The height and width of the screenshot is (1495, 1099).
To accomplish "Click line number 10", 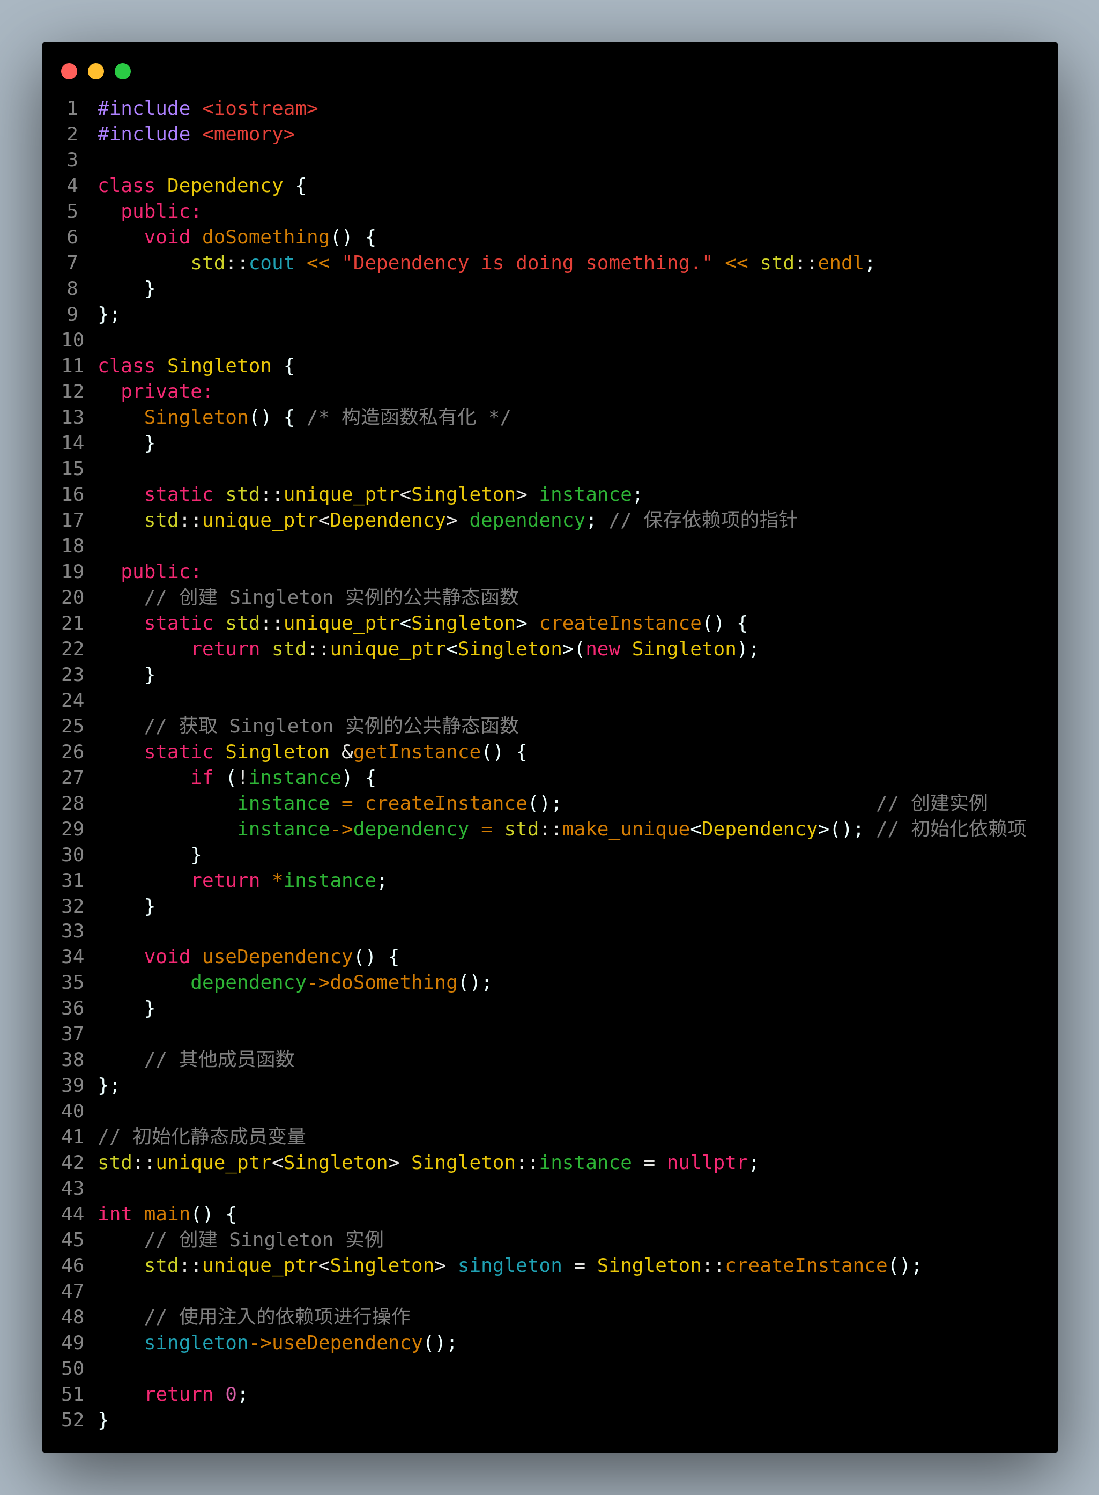I will click(72, 341).
